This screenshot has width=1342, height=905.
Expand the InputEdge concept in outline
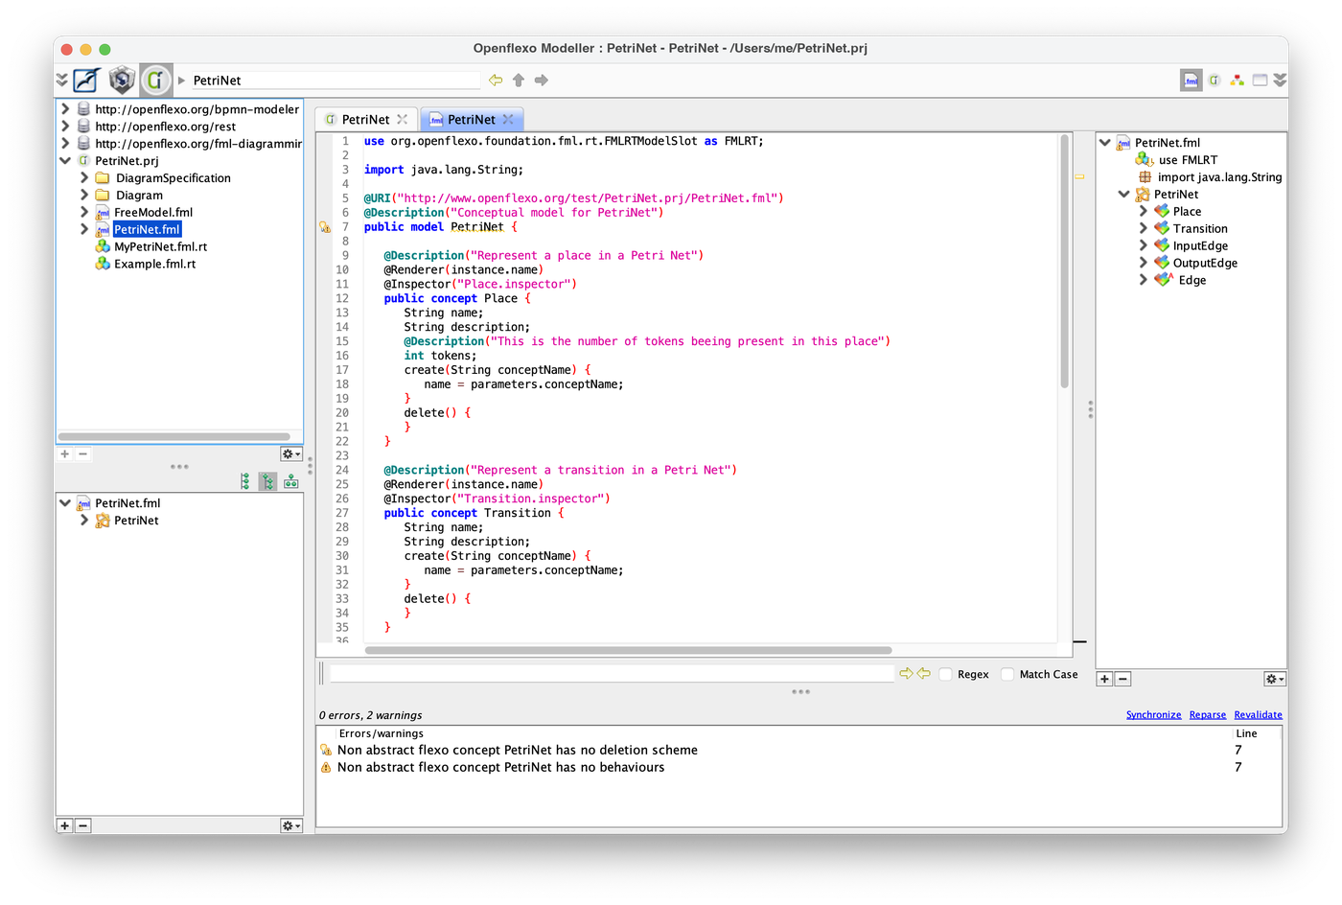1143,246
